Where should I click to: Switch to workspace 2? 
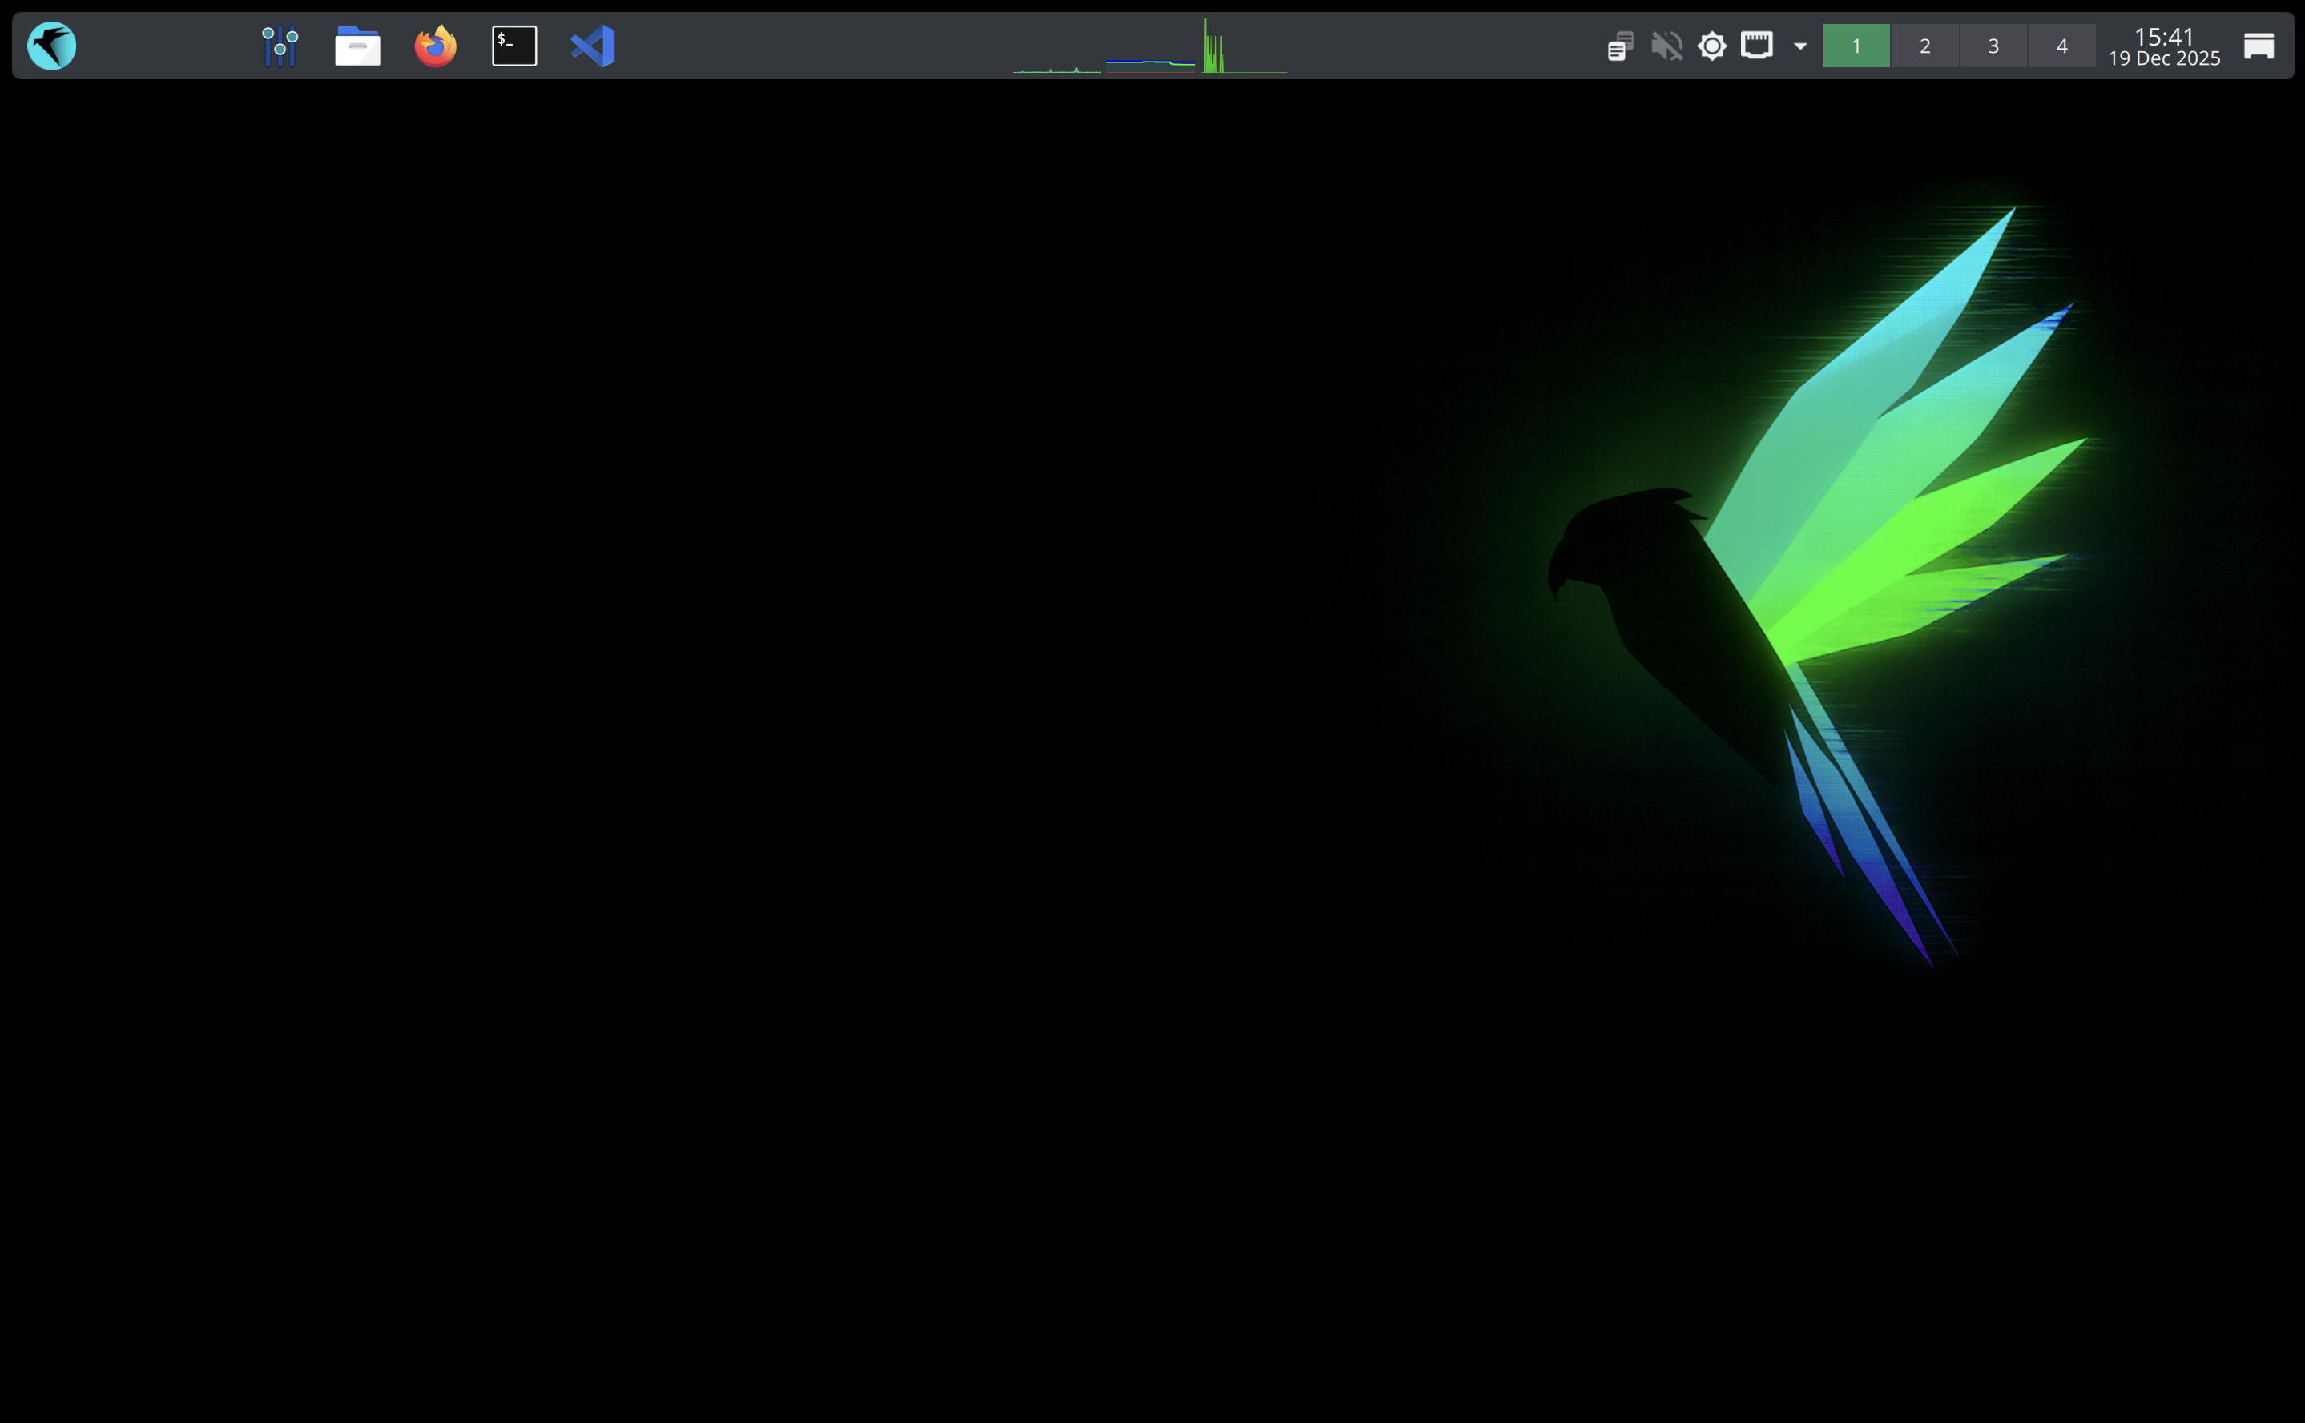pos(1924,44)
